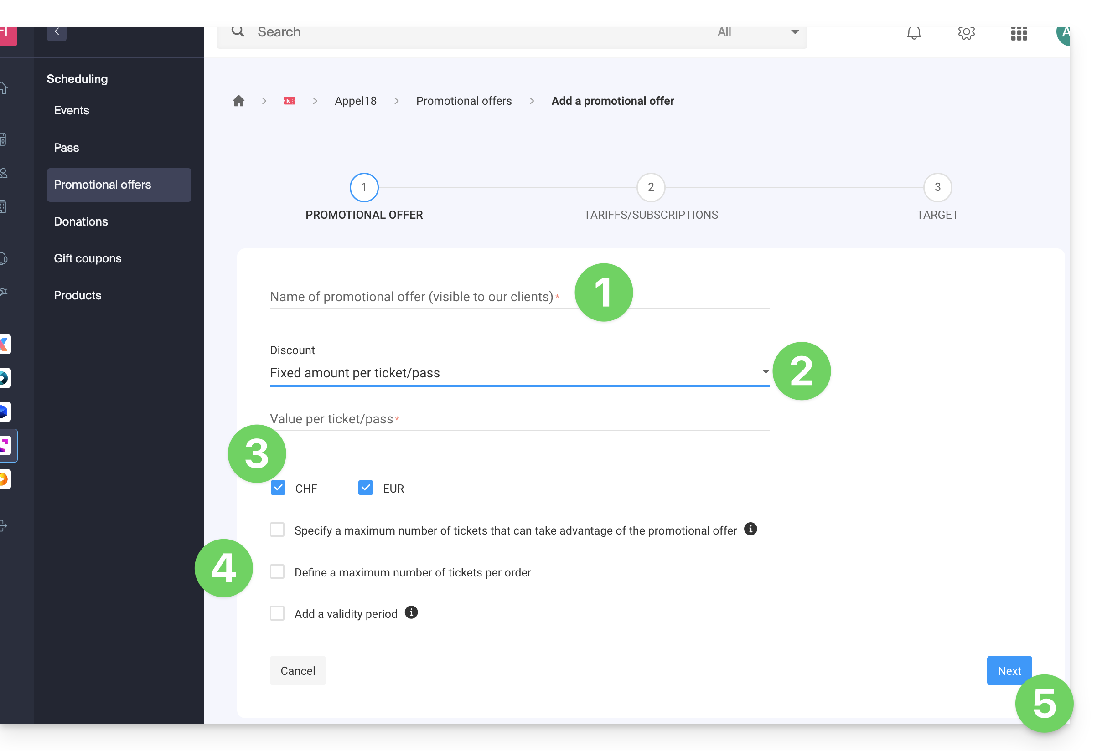Collapse sidebar with back arrow icon

tap(57, 32)
